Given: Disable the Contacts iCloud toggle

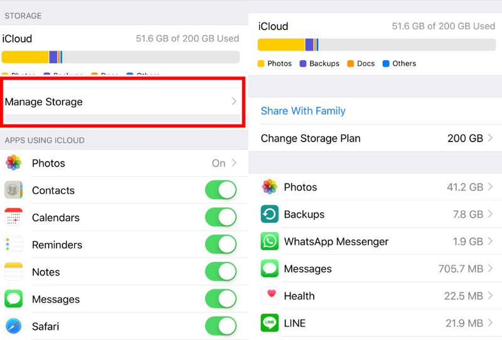Looking at the screenshot, I should pos(220,190).
